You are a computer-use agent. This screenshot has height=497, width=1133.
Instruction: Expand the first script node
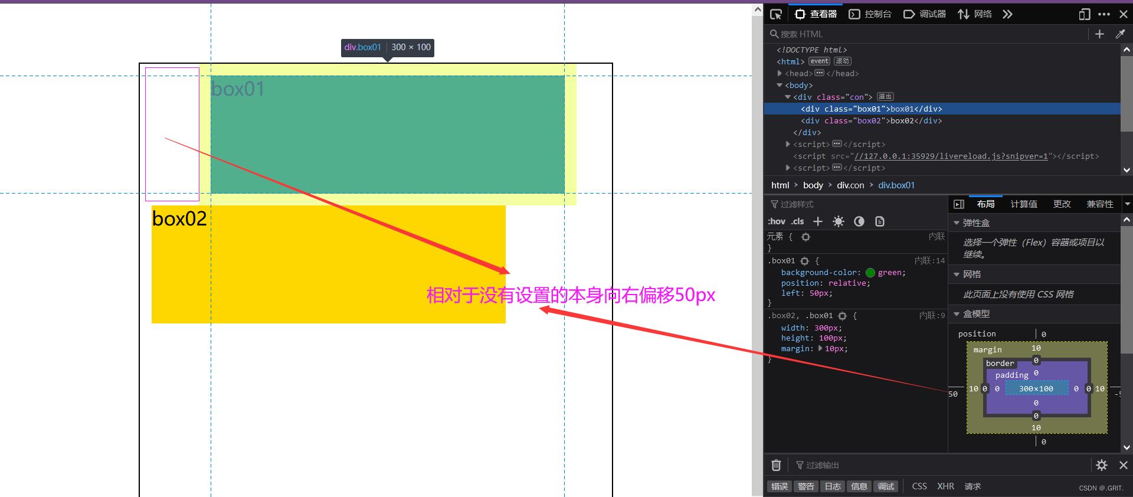pyautogui.click(x=788, y=144)
